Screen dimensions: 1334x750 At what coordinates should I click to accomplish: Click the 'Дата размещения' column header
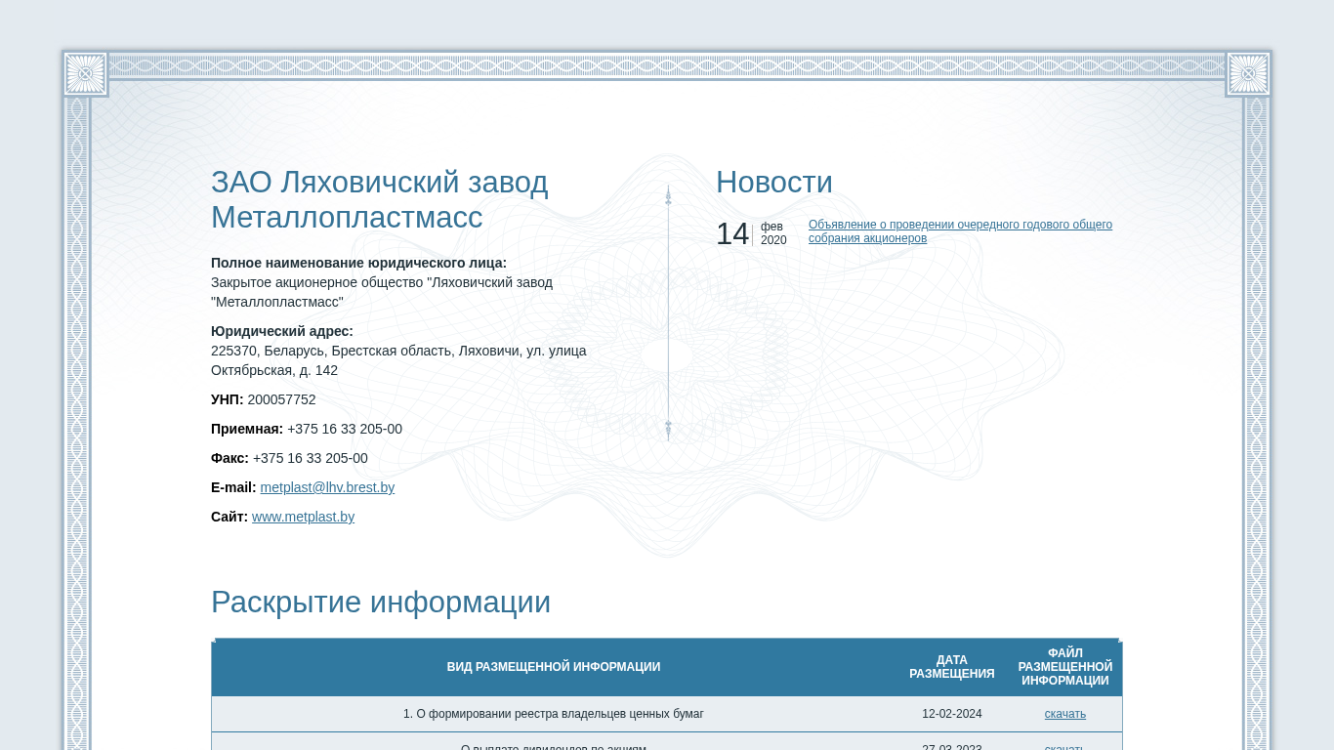pos(951,667)
